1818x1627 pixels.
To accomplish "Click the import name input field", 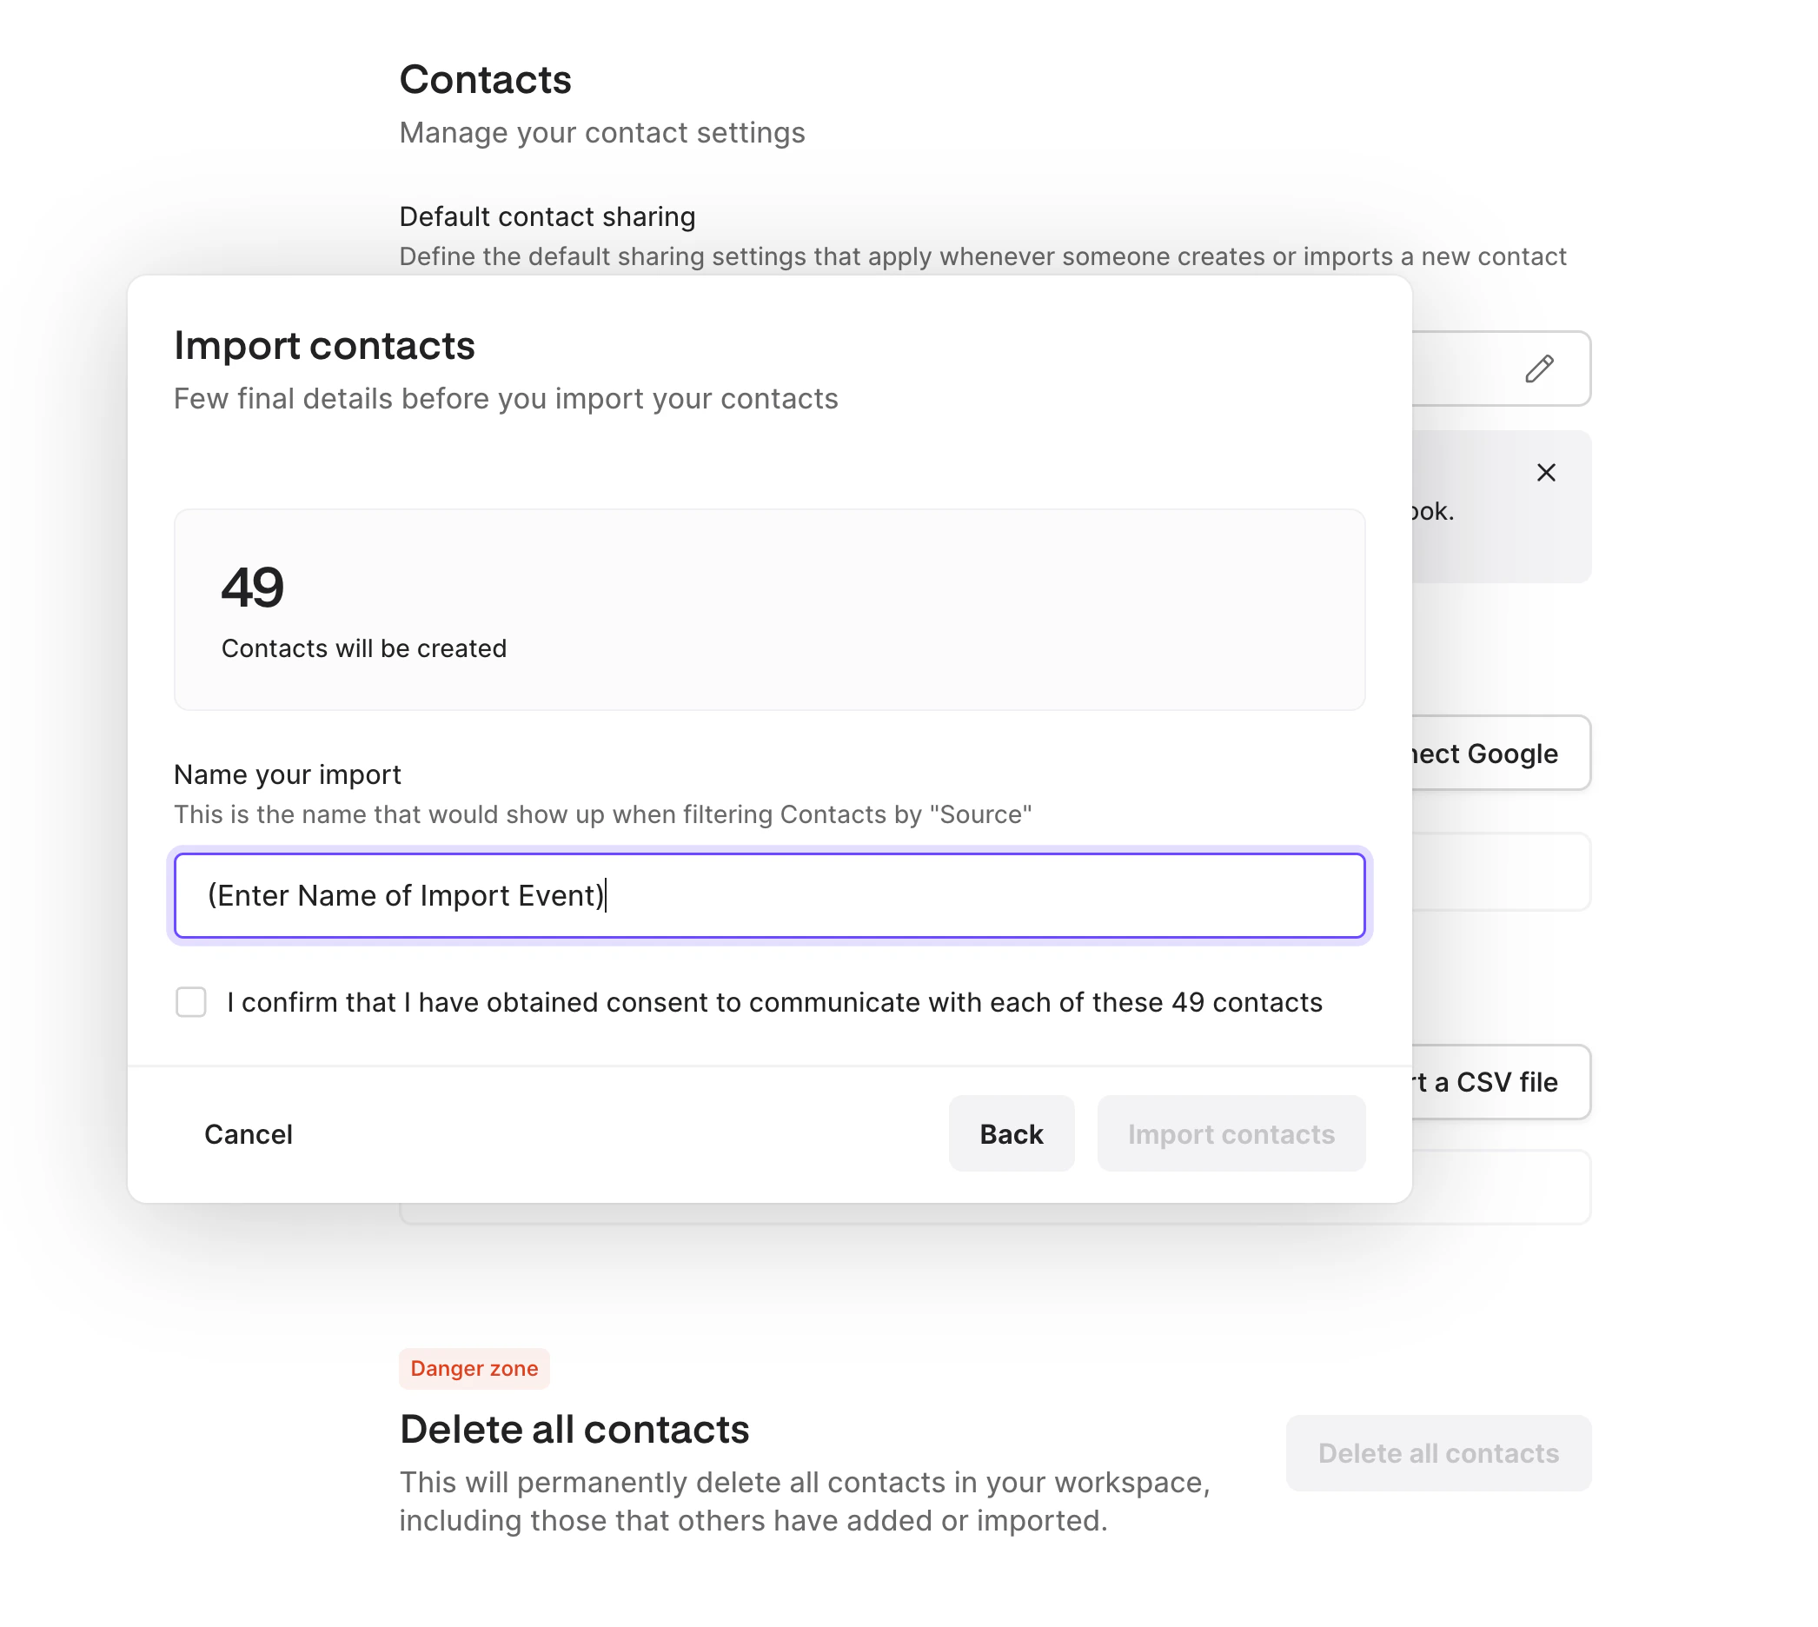I will 769,896.
